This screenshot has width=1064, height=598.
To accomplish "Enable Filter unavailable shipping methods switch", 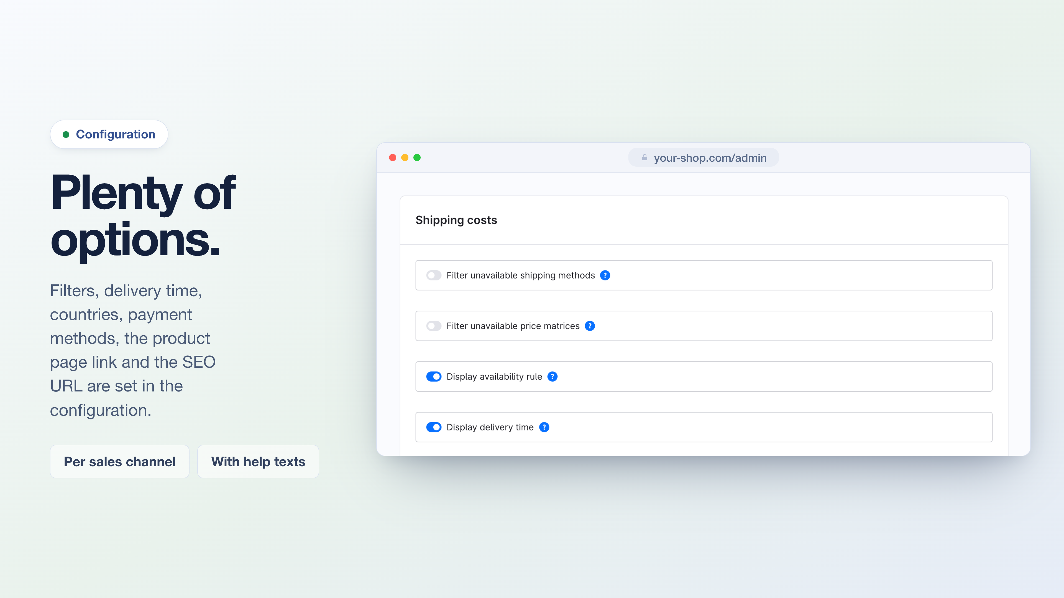I will pyautogui.click(x=434, y=275).
